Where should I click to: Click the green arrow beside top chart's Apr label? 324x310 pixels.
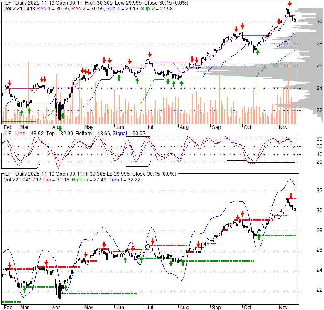60,128
